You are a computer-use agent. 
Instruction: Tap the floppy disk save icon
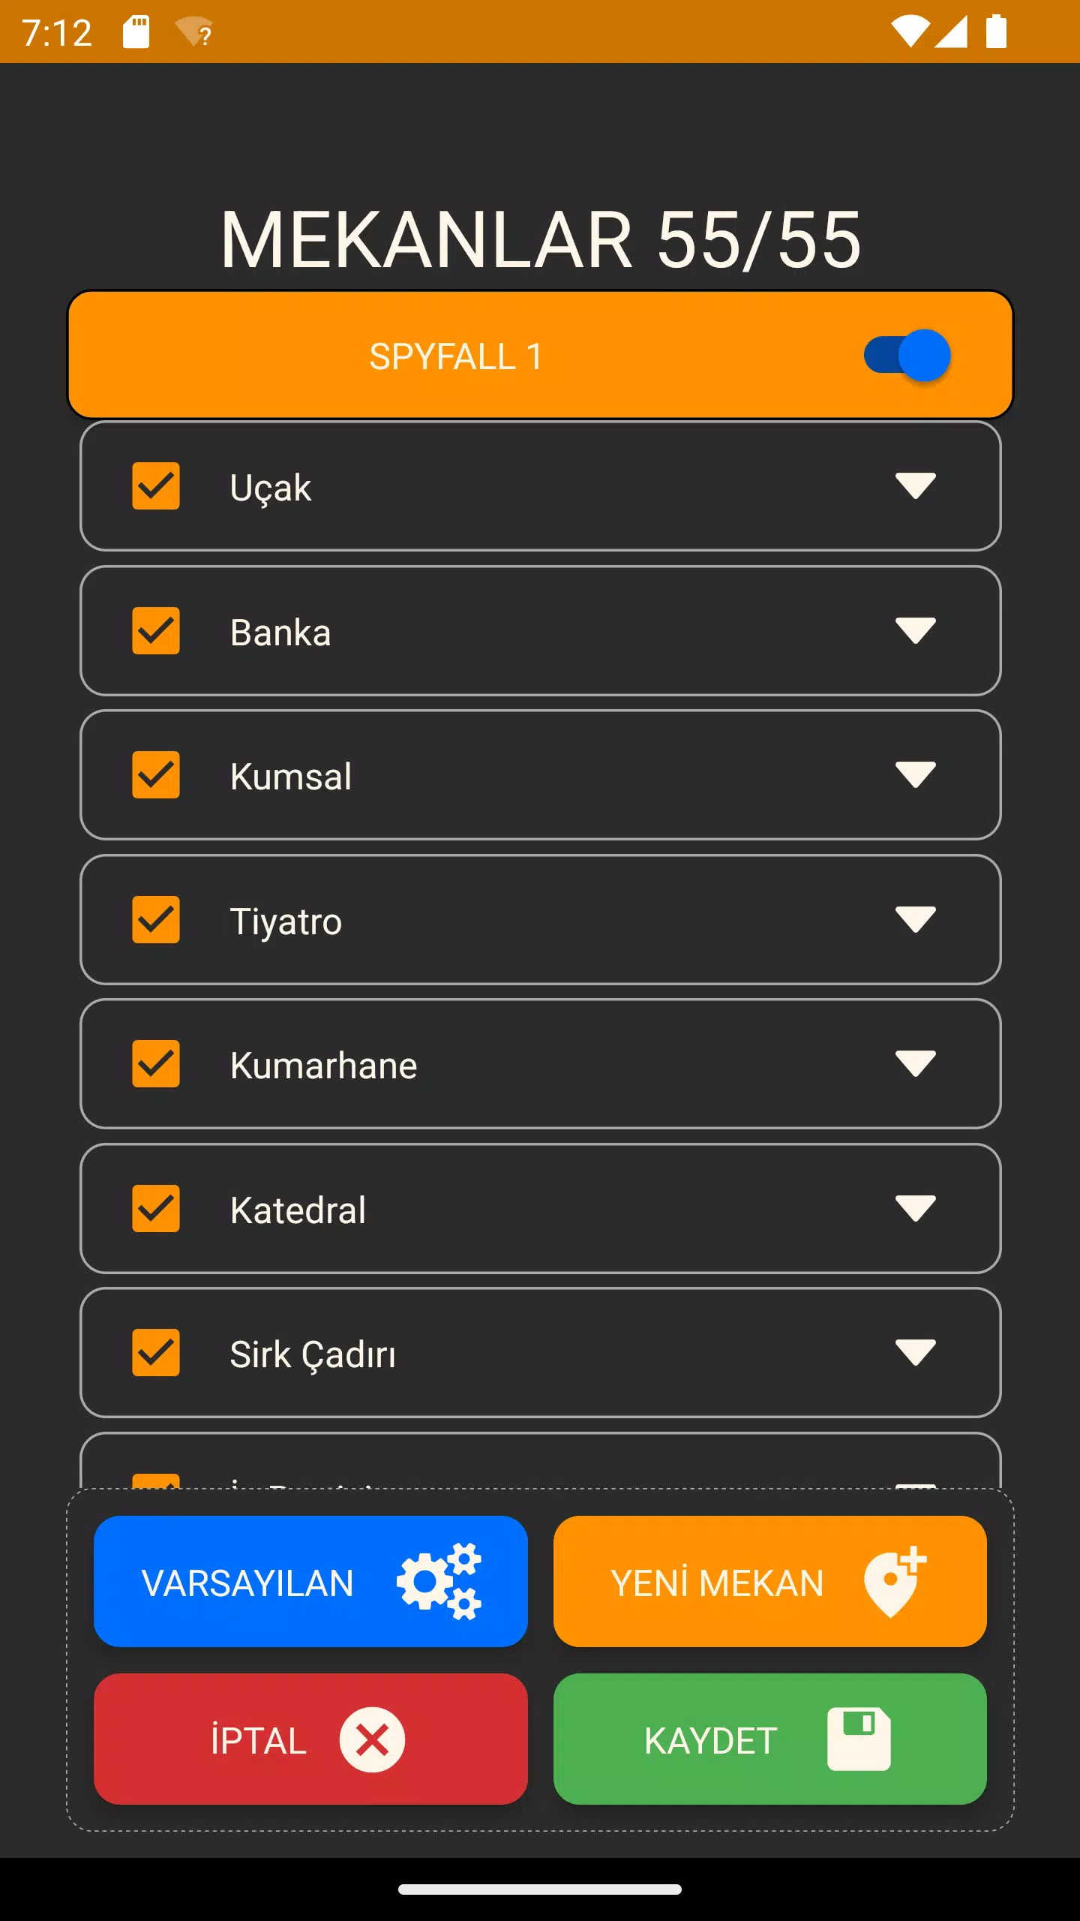859,1739
